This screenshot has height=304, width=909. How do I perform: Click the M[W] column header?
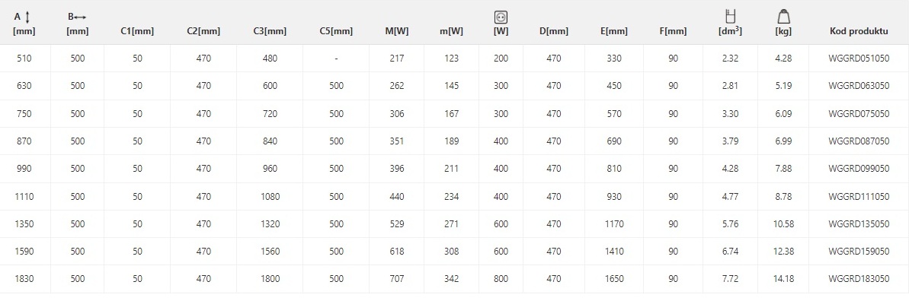[397, 31]
